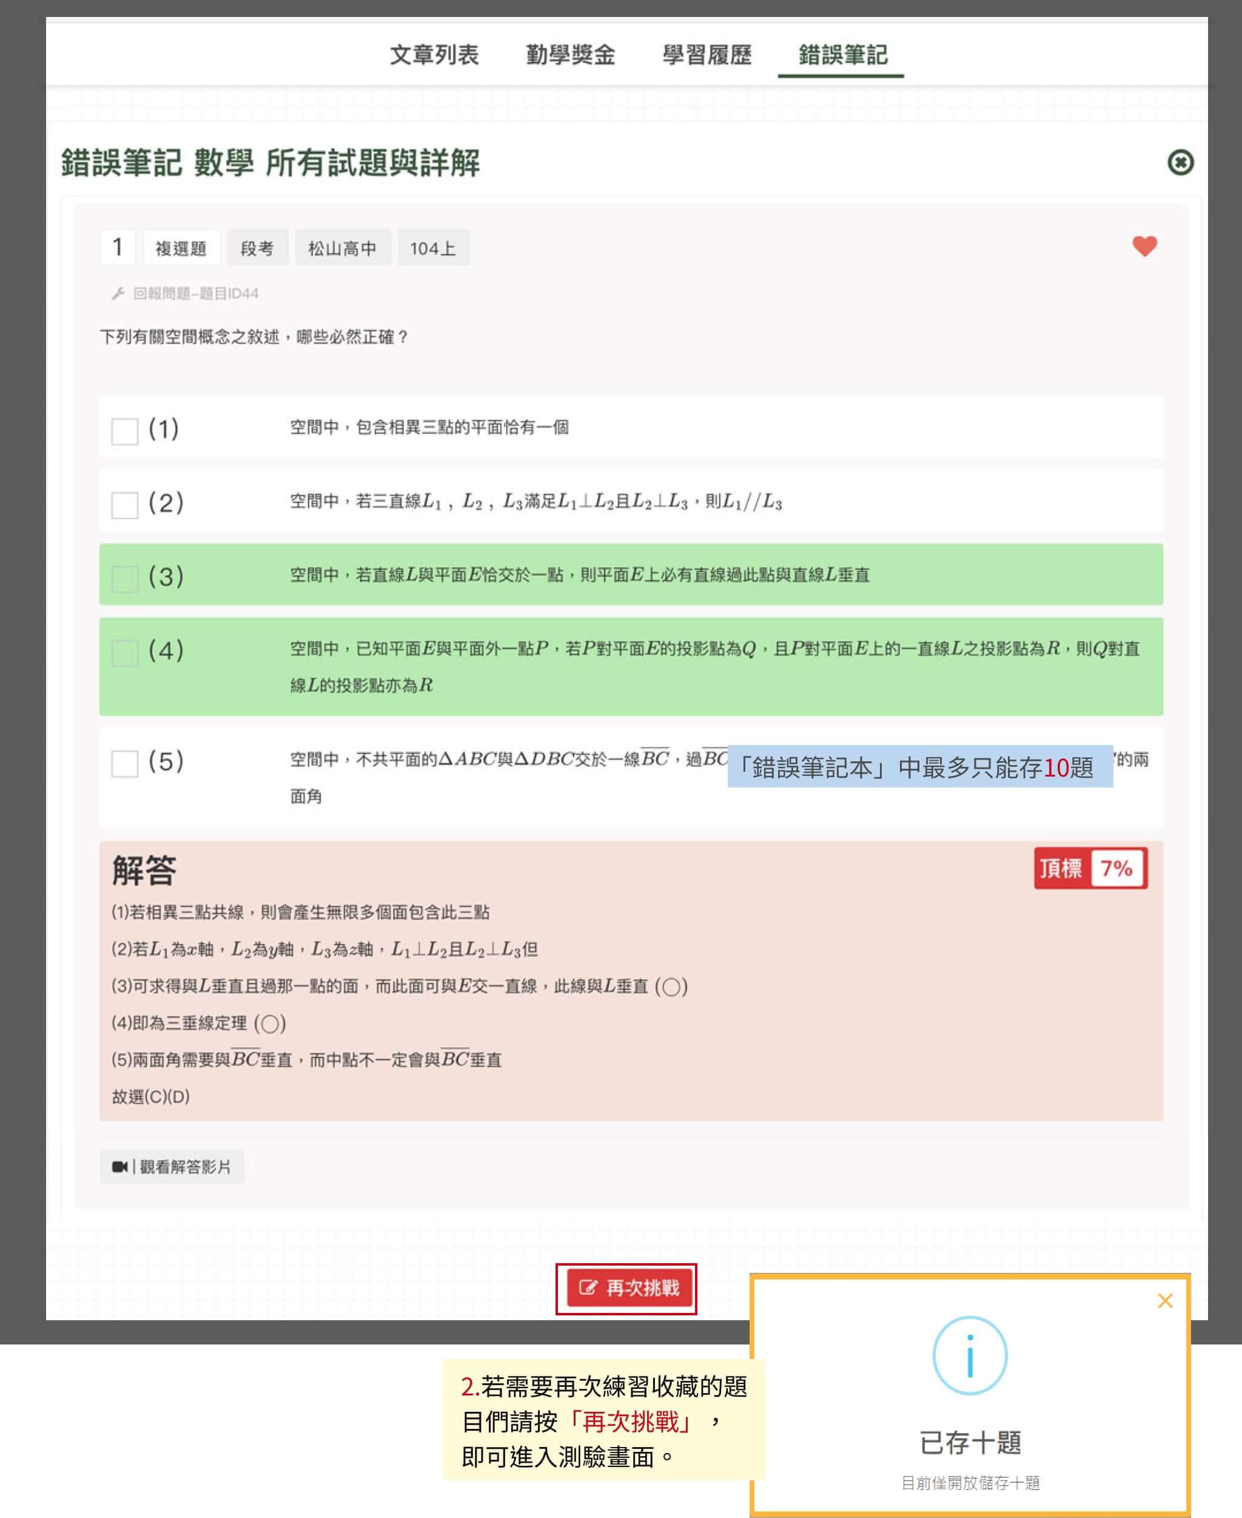This screenshot has height=1518, width=1242.
Task: Click page heading 錯誤筆記 數學 所有試題與詳解
Action: pyautogui.click(x=270, y=163)
